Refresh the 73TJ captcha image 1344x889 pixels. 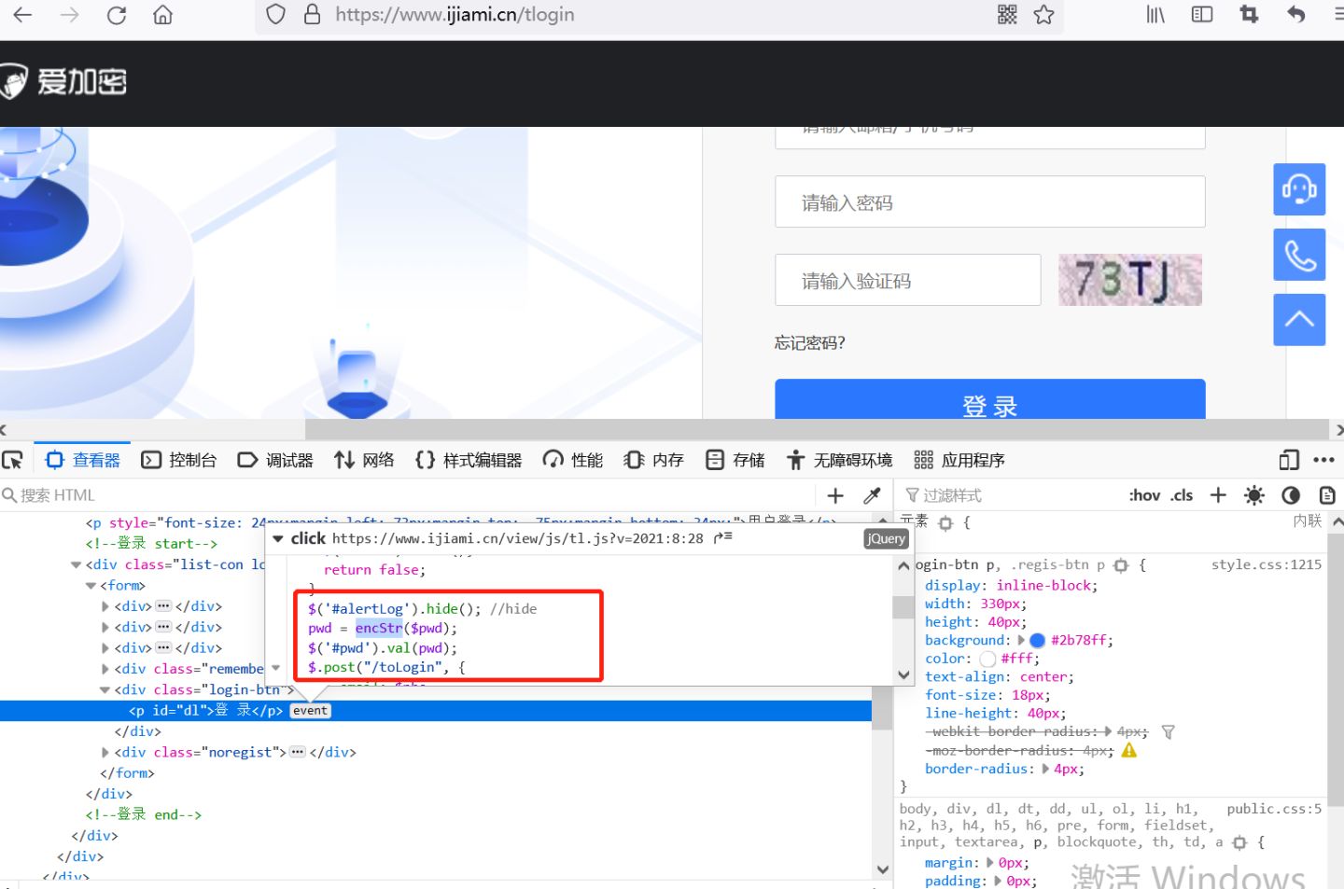(x=1130, y=280)
